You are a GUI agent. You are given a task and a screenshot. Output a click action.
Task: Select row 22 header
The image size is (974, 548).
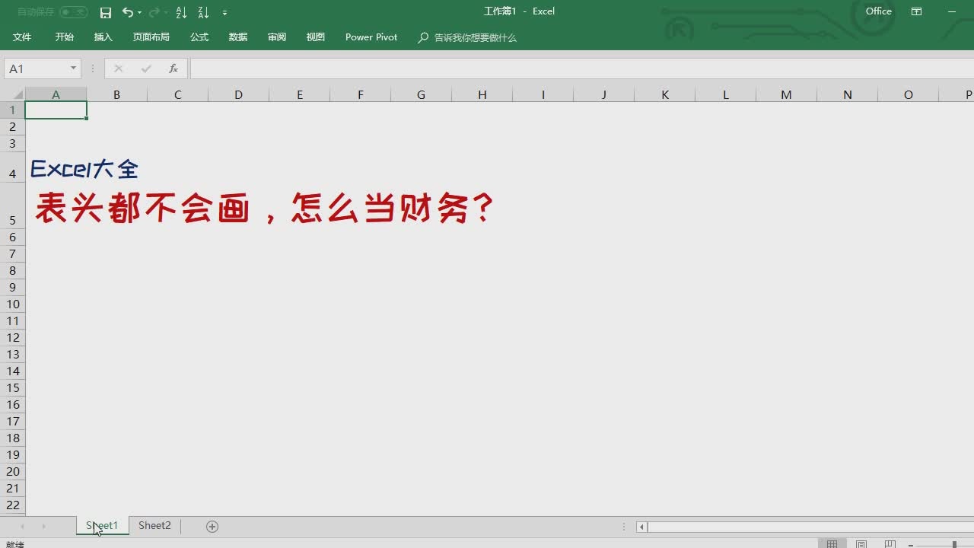pyautogui.click(x=12, y=505)
